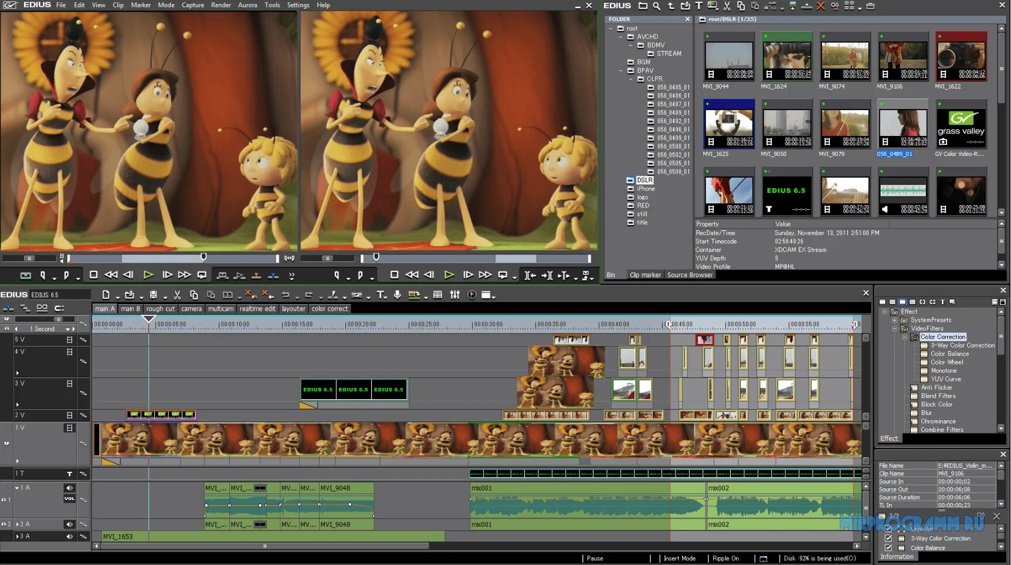1011x565 pixels.
Task: Select the YUV Curve effect
Action: click(945, 379)
